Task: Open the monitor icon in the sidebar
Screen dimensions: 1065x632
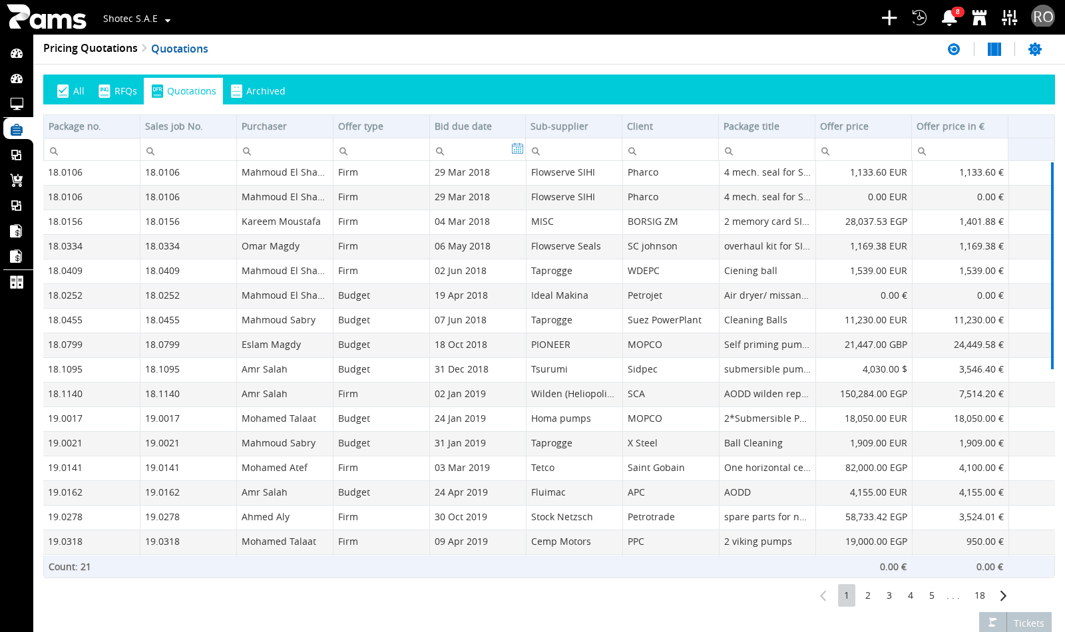Action: [17, 104]
